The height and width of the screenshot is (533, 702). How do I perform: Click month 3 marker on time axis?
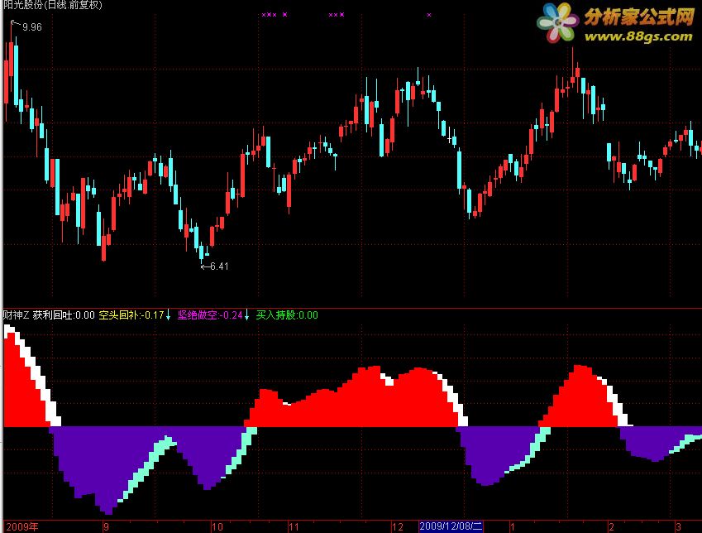pyautogui.click(x=679, y=526)
